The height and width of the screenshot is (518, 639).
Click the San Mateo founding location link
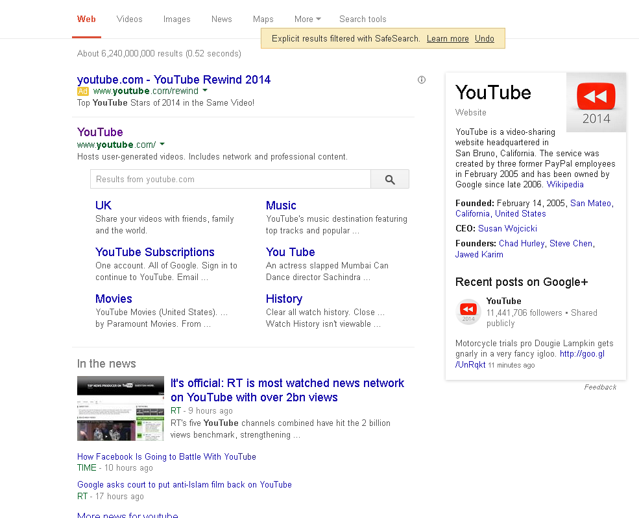590,203
